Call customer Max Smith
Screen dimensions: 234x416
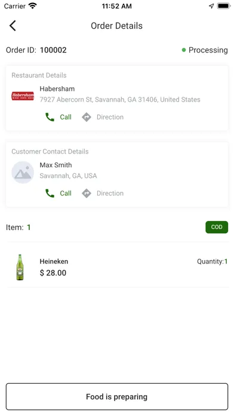[x=59, y=193]
